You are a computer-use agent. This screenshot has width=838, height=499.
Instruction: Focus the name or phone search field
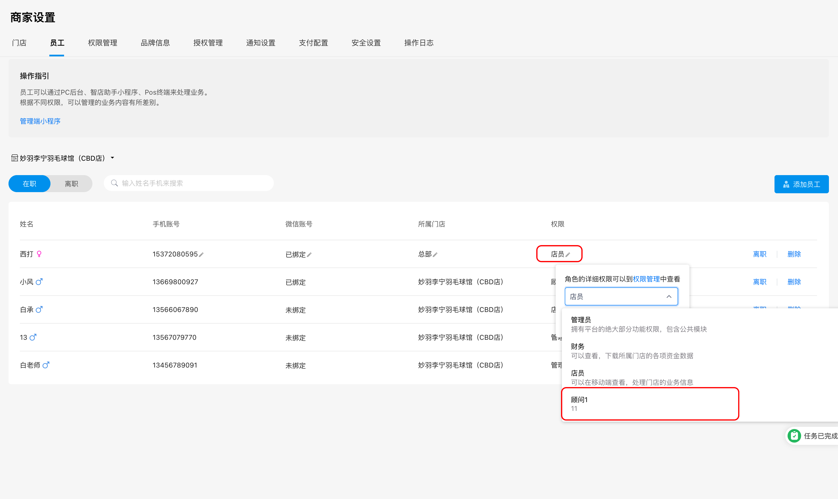(189, 183)
